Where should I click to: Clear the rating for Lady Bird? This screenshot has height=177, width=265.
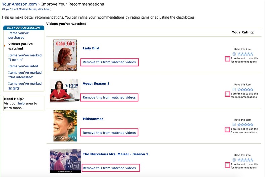[234, 54]
